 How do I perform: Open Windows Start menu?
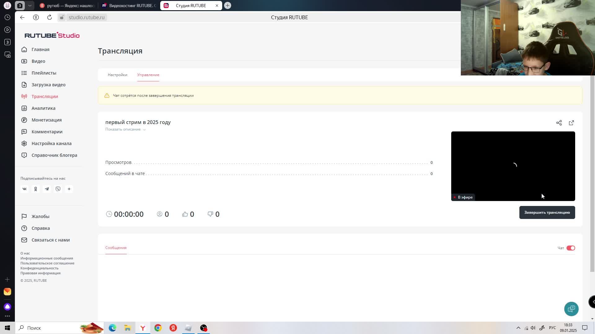[x=7, y=328]
